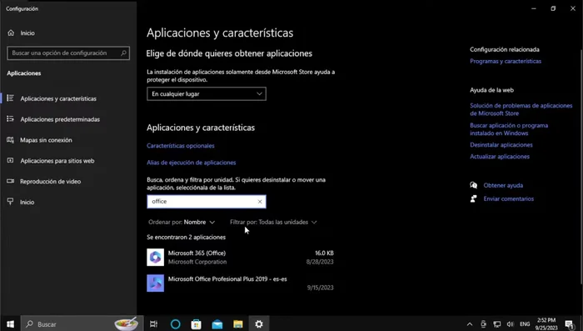The height and width of the screenshot is (331, 583).
Task: Open Programas y características link
Action: tap(506, 61)
